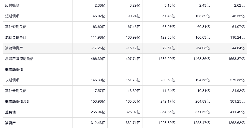Image resolution: width=247 pixels, height=128 pixels.
Task: Select the 总负债 row label
Action: (x=10, y=112)
